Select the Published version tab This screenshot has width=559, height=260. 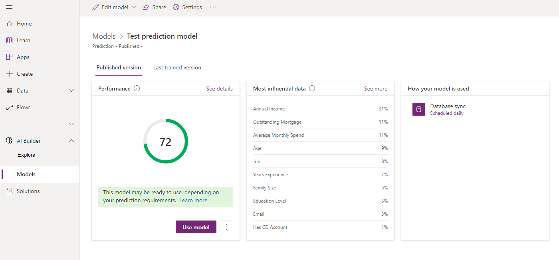[118, 67]
